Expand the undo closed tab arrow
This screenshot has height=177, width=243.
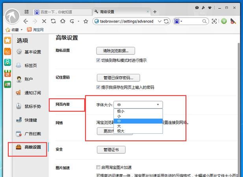tap(78, 21)
